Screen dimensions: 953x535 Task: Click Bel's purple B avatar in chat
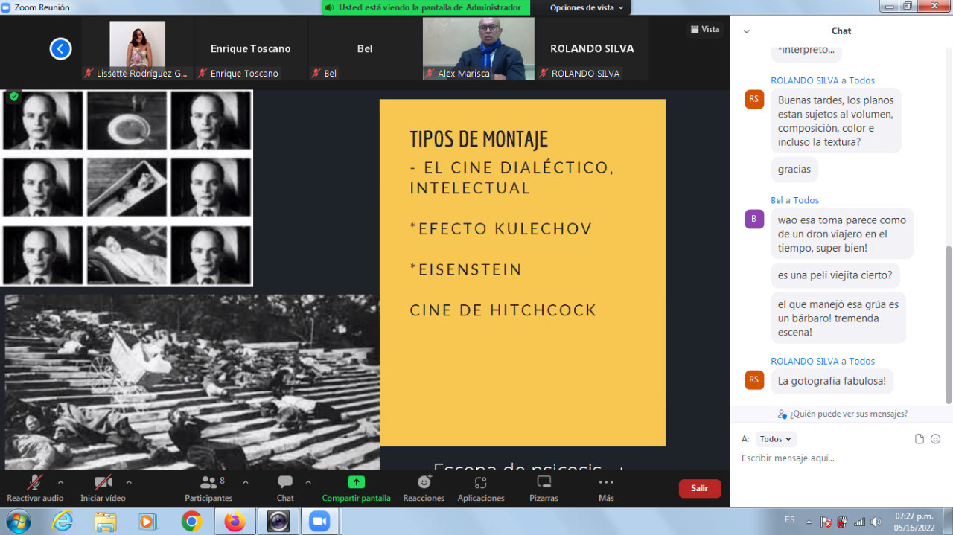754,219
